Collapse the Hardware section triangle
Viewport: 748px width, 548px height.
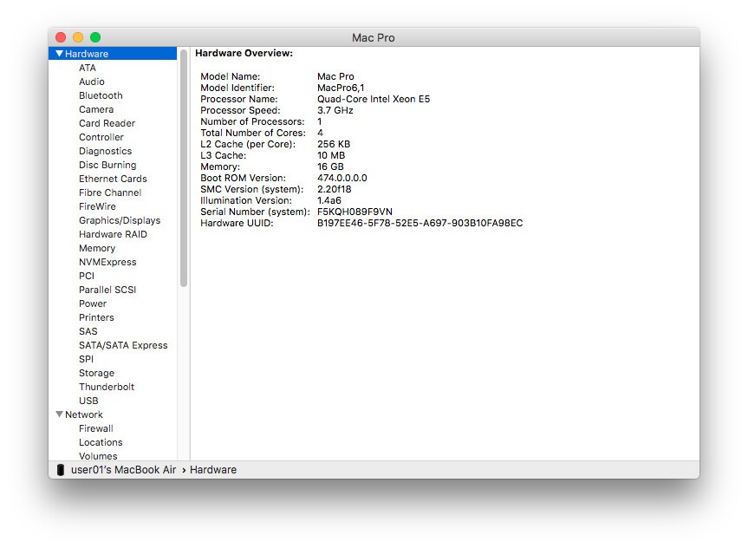[x=59, y=54]
